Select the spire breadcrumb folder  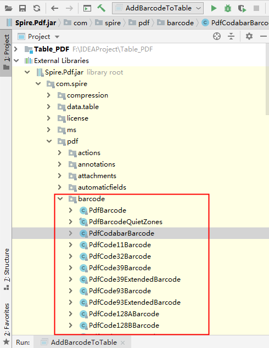point(108,22)
